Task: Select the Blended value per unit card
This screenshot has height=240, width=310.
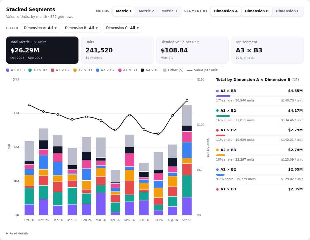Action: click(193, 50)
